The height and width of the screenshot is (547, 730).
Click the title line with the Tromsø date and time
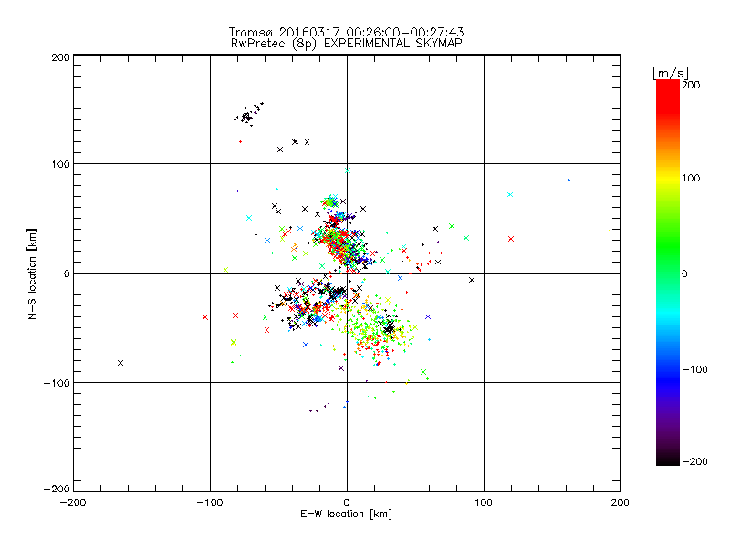tap(346, 32)
